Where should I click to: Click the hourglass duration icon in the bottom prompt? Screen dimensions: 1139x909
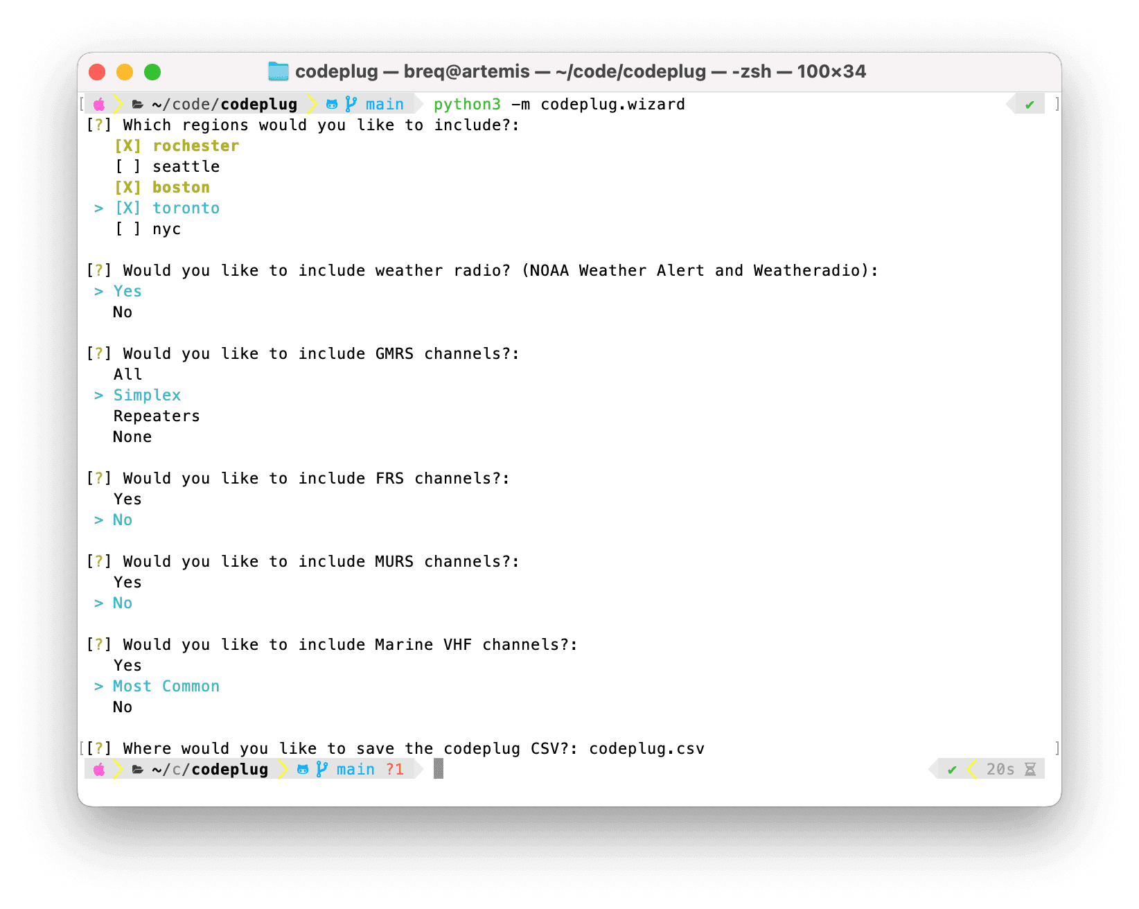[x=1032, y=769]
